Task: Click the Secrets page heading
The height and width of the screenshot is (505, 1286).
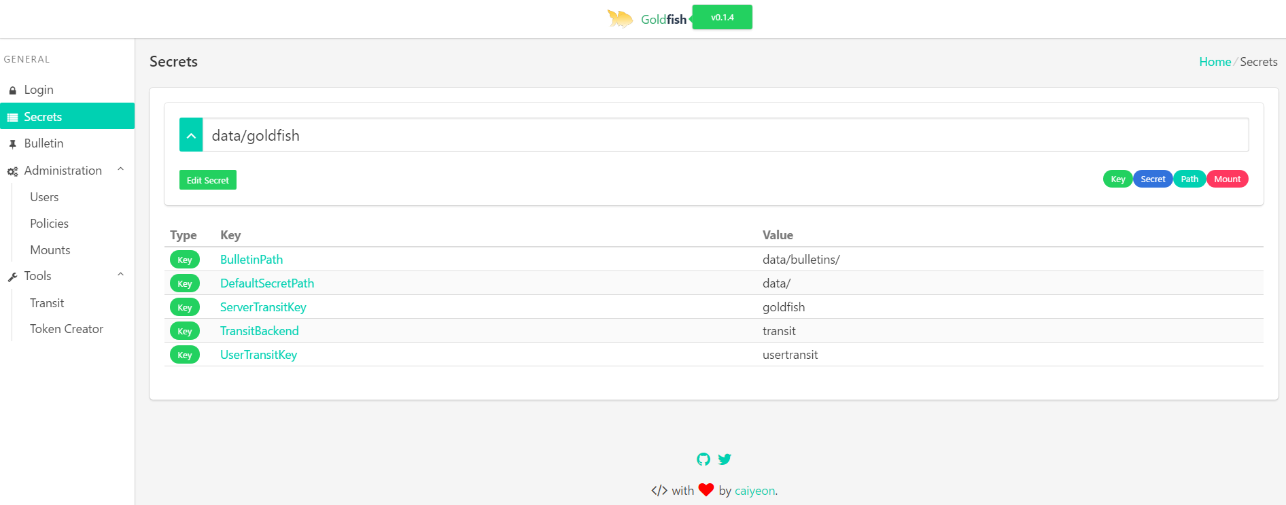Action: pyautogui.click(x=173, y=62)
